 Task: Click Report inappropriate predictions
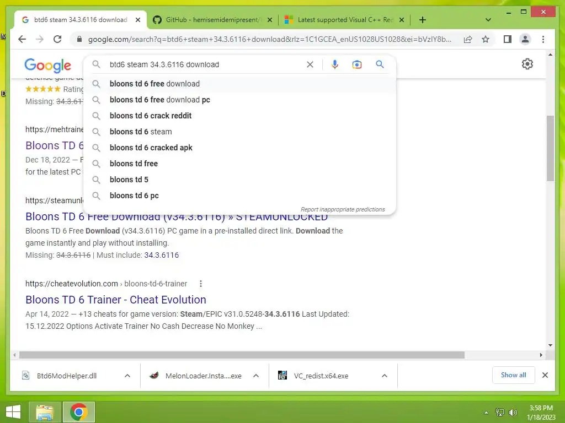tap(343, 209)
